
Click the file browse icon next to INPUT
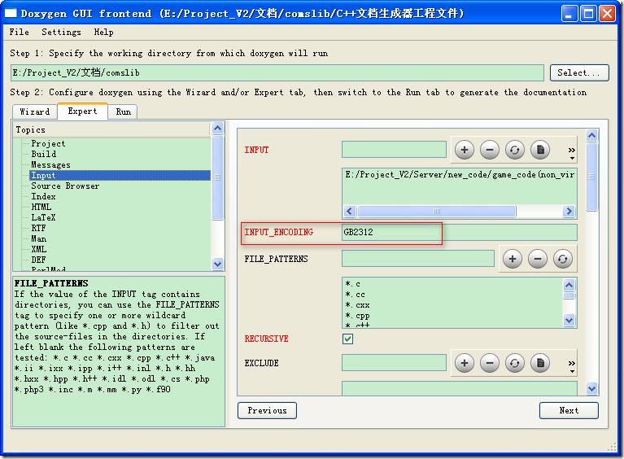[x=540, y=150]
